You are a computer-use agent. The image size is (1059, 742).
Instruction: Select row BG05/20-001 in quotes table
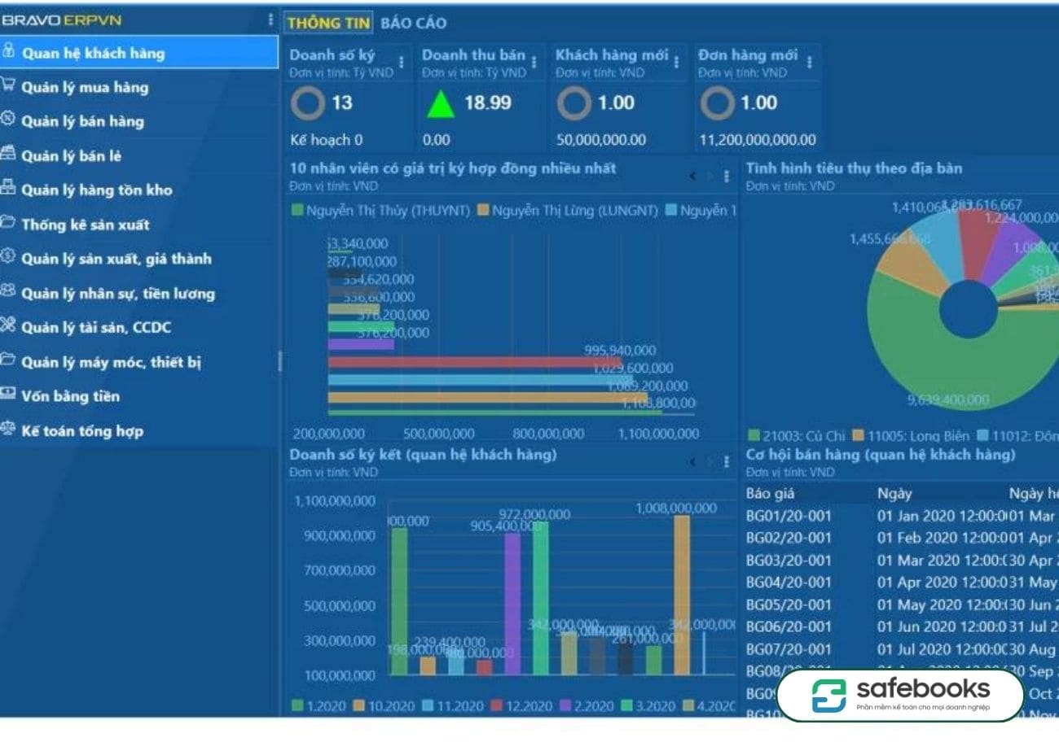pyautogui.click(x=901, y=605)
